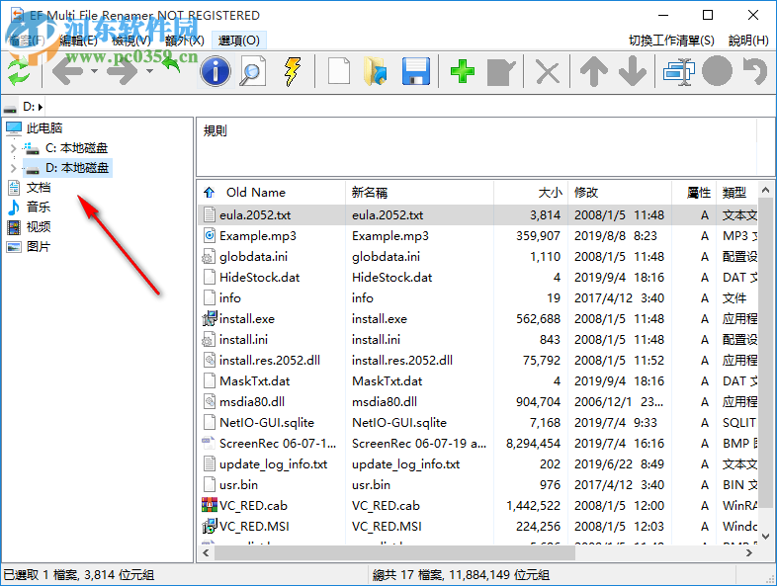Open the forward history dropdown arrow
Screen dimensions: 777x586
(149, 72)
